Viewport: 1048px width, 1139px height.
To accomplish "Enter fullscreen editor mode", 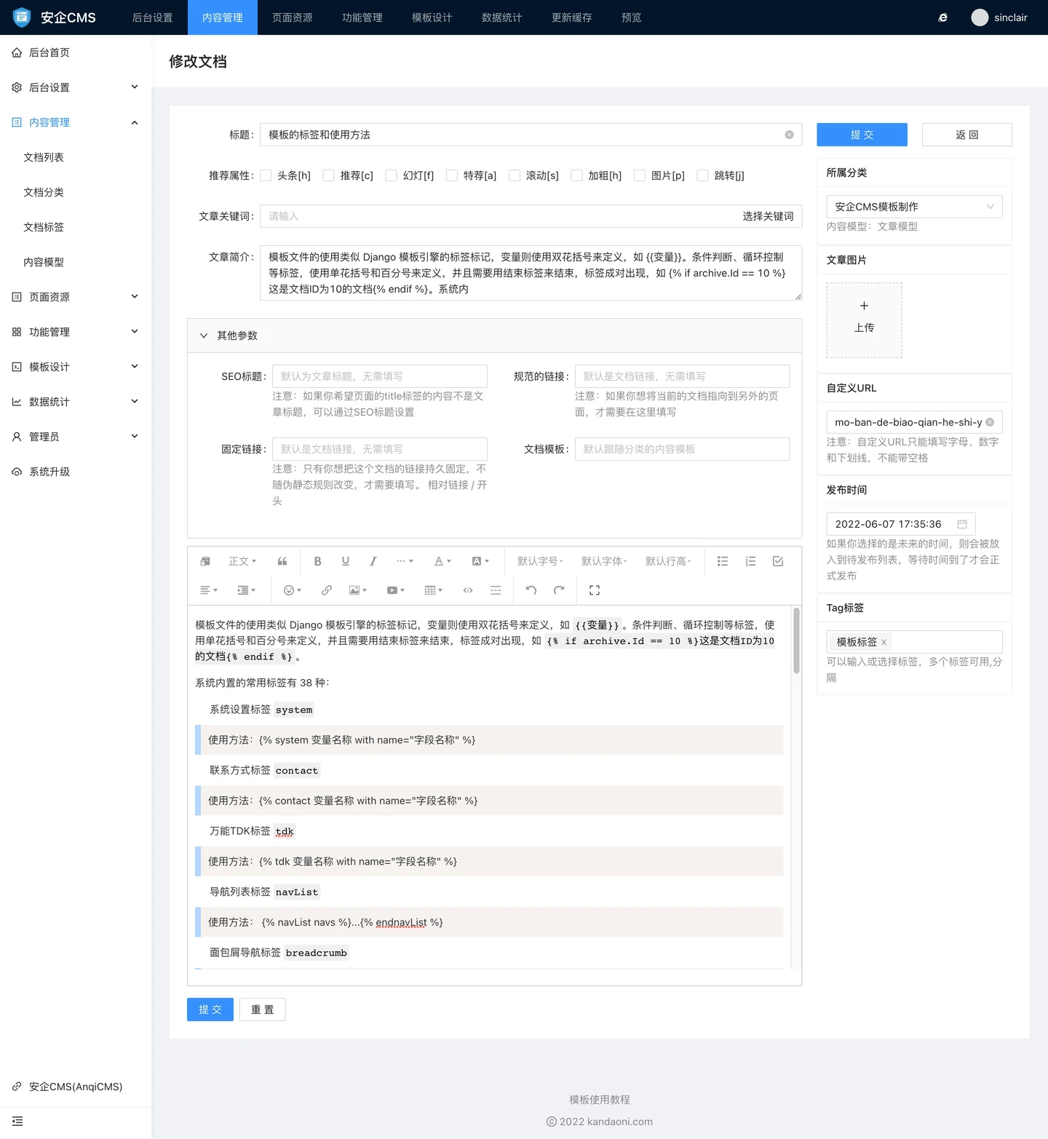I will pos(595,590).
